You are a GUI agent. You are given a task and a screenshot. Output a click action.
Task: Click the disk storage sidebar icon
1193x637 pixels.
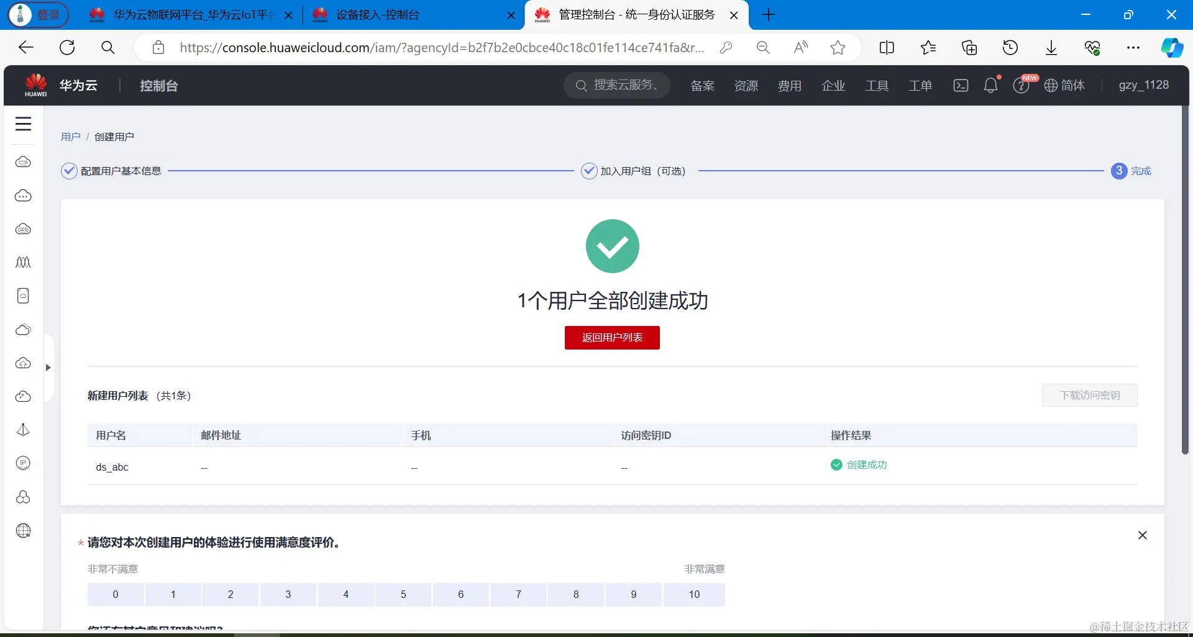[x=23, y=296]
